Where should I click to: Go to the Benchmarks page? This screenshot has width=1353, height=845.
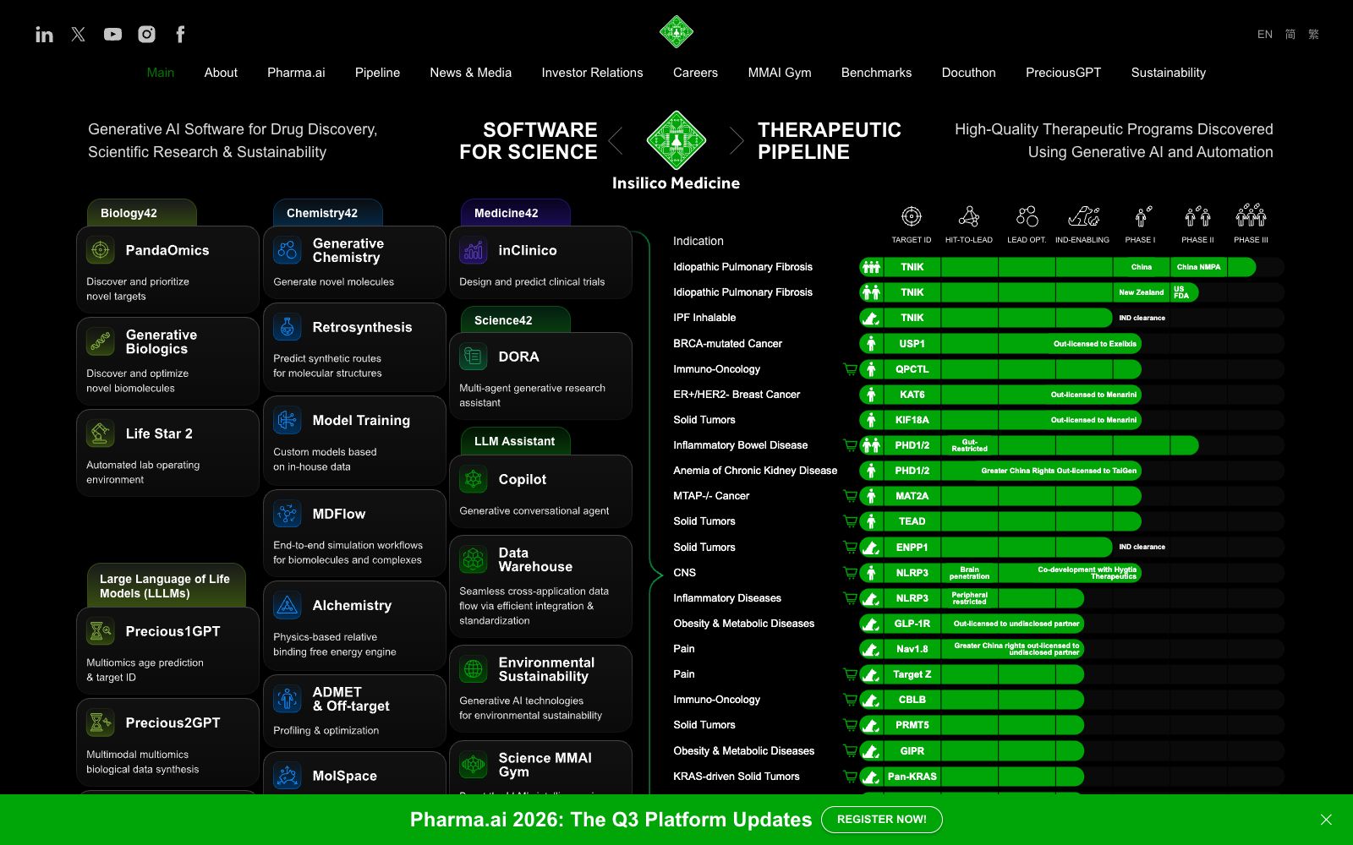click(876, 73)
